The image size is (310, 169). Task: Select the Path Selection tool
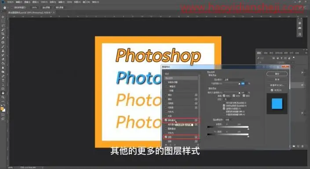click(x=3, y=84)
